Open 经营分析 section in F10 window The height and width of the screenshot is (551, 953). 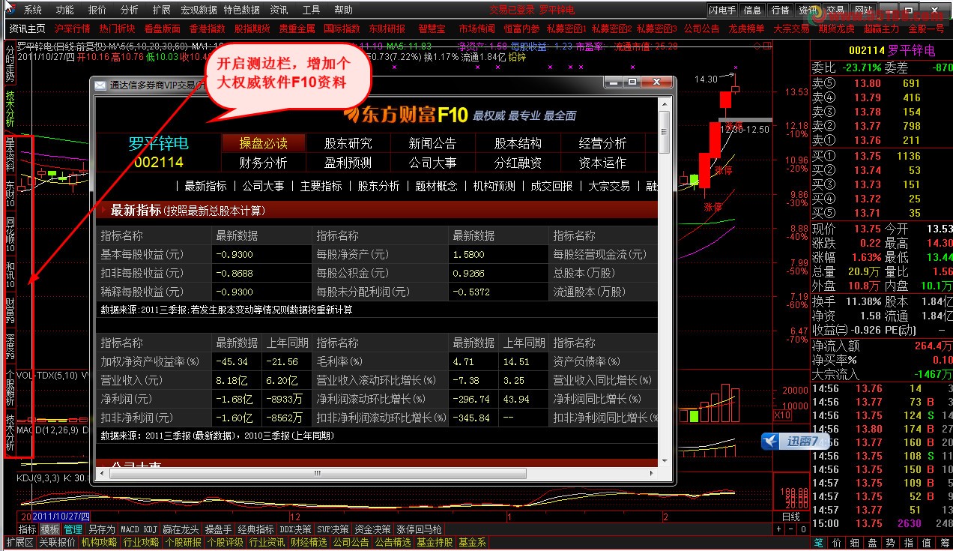(602, 143)
